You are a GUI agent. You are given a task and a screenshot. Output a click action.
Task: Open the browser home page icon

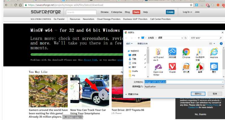(x=20, y=5)
